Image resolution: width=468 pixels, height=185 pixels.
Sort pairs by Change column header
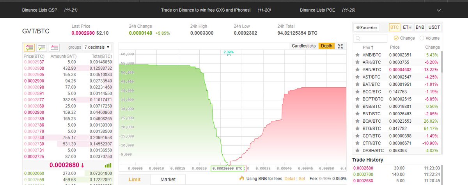coord(433,47)
